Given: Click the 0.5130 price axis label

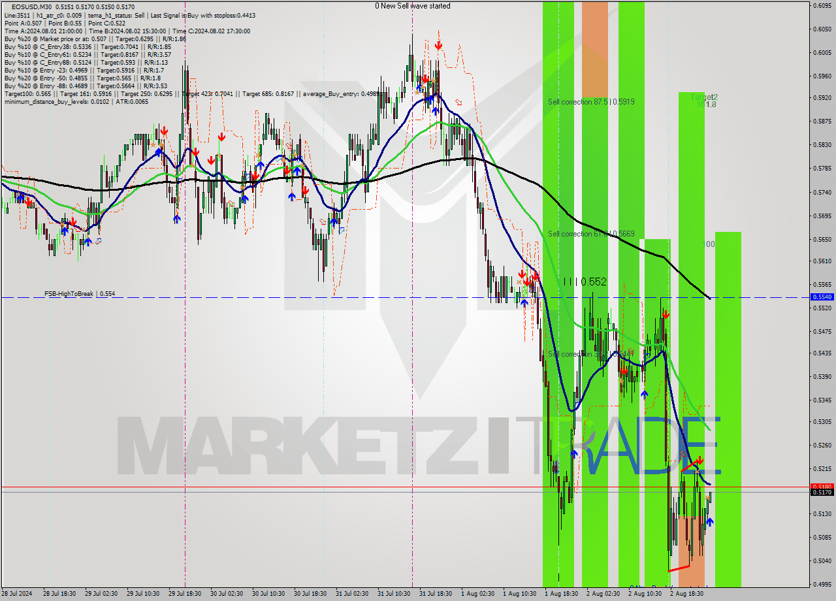Looking at the screenshot, I should pyautogui.click(x=822, y=514).
